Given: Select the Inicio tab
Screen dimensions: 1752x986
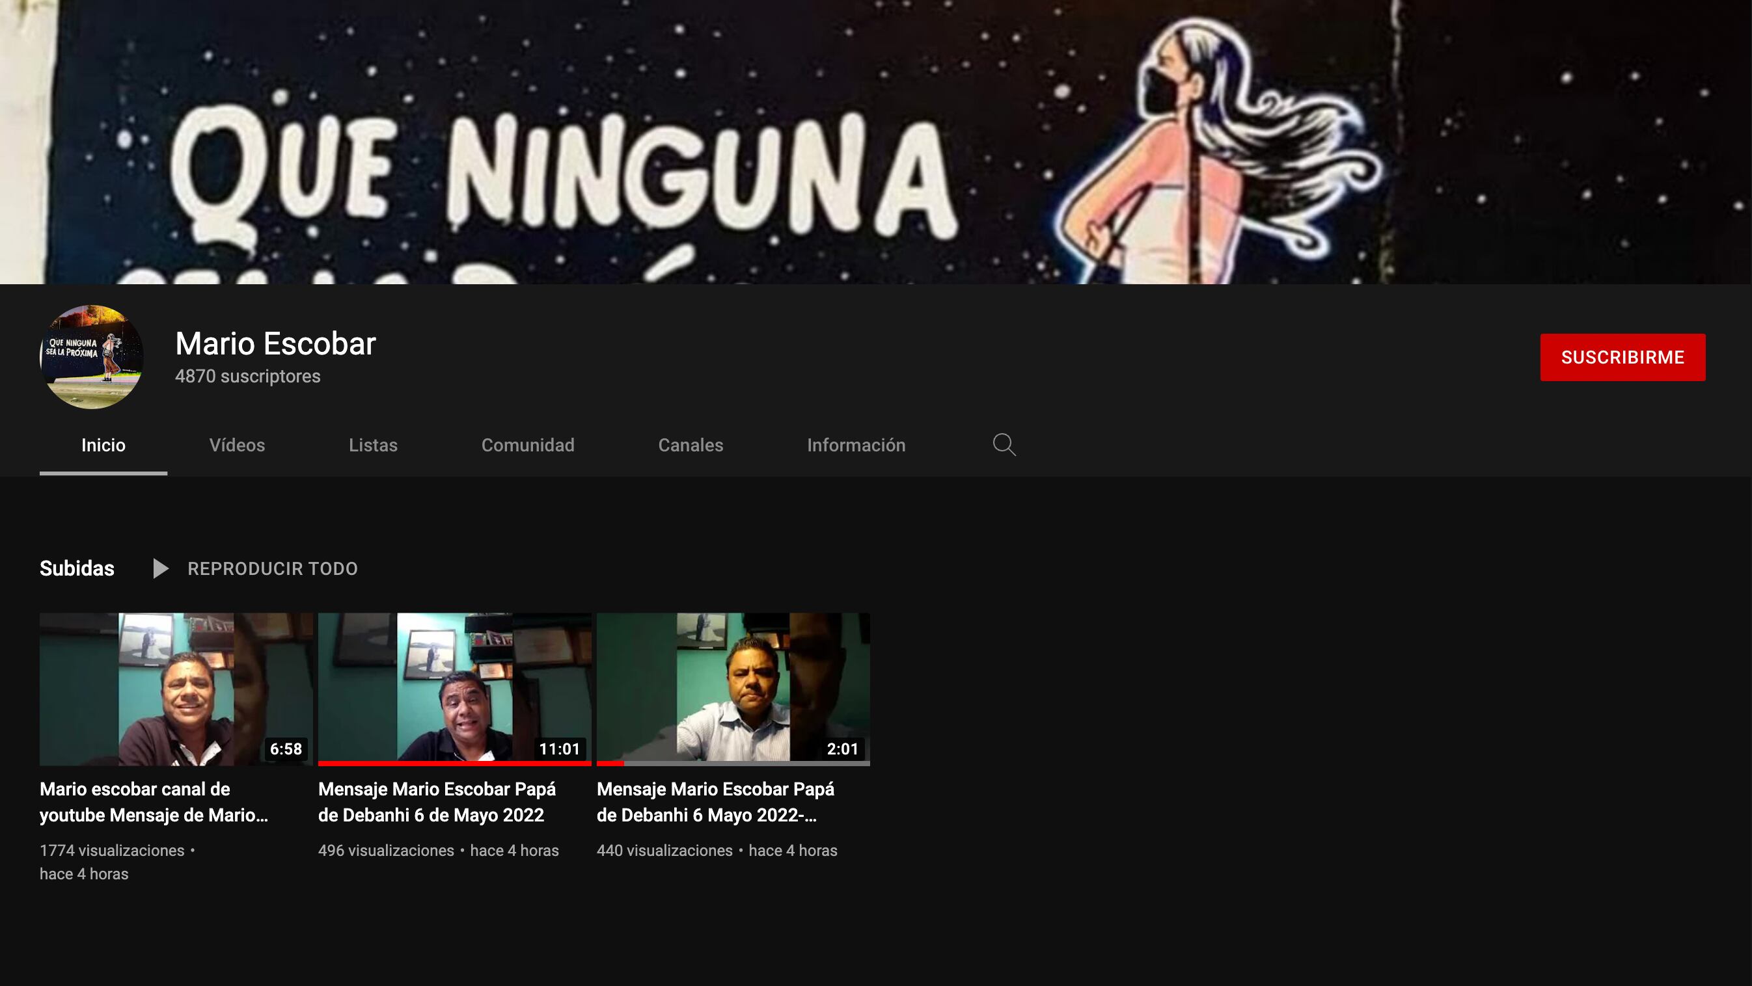Looking at the screenshot, I should (103, 445).
